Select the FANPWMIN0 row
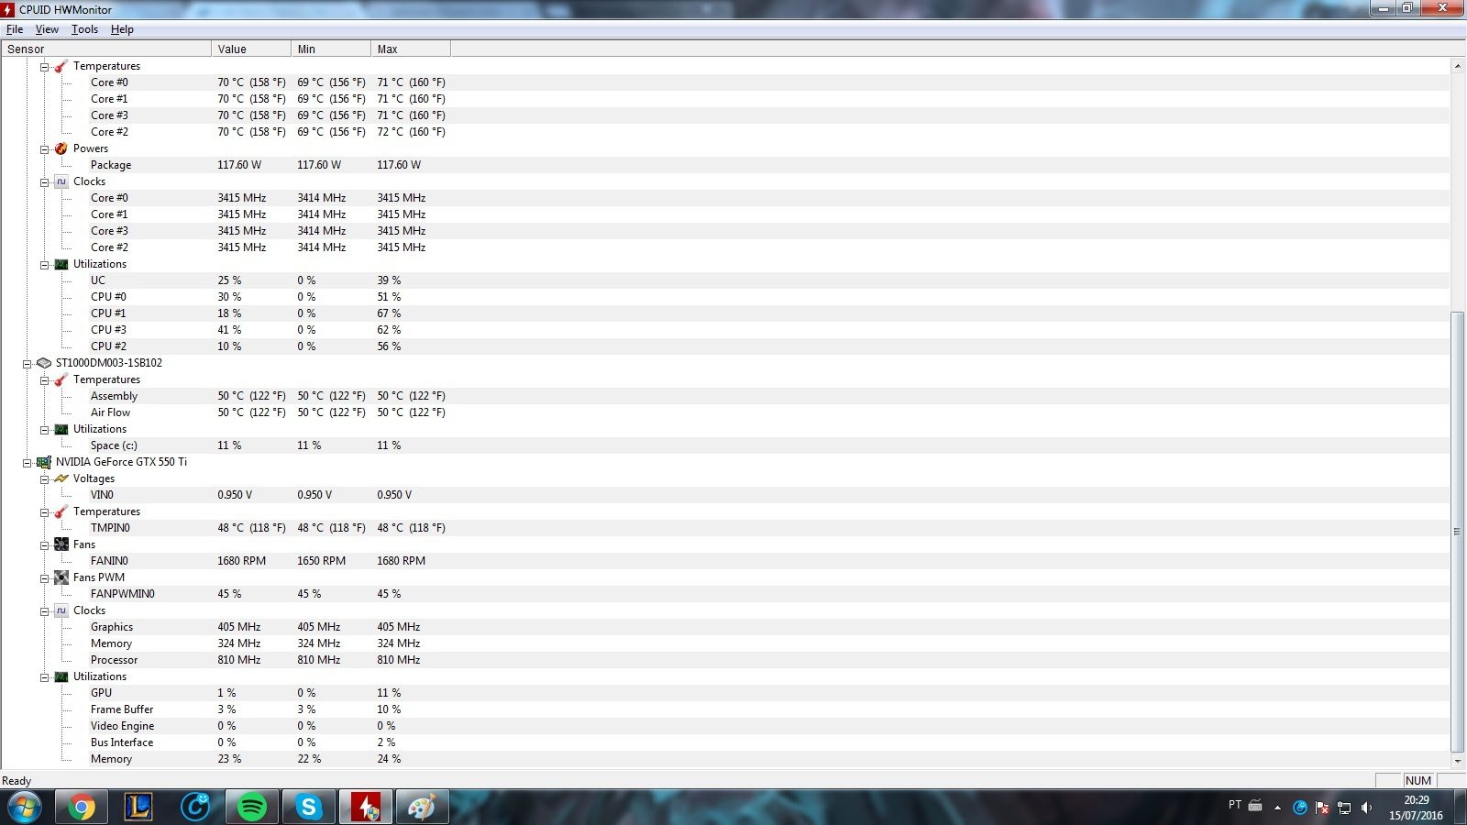Viewport: 1467px width, 825px height. click(x=724, y=594)
